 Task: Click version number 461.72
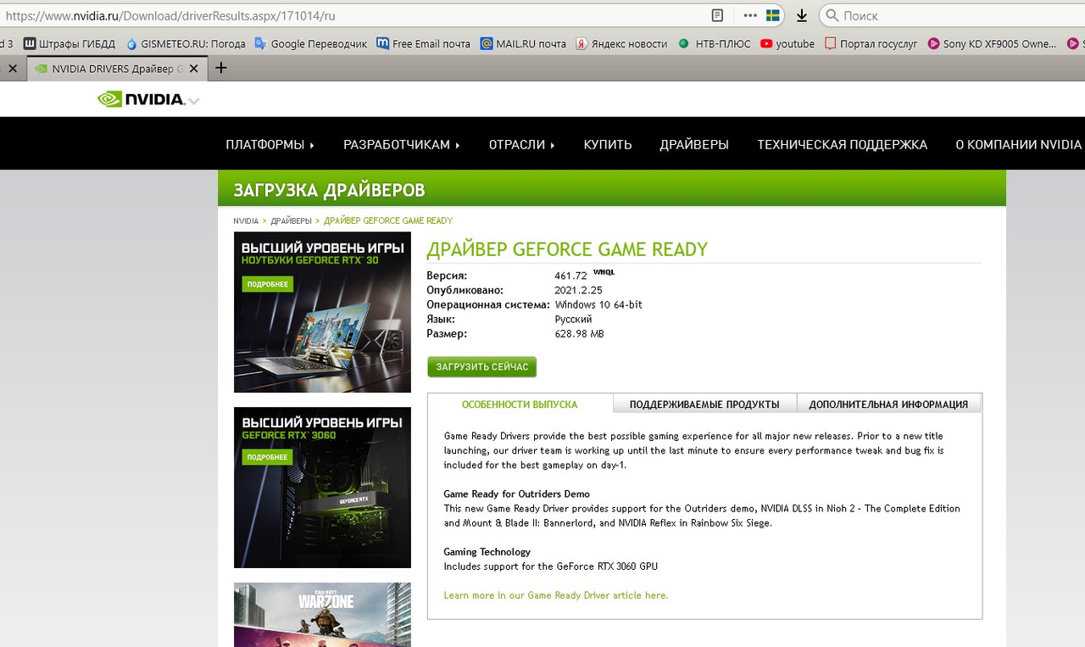[570, 276]
